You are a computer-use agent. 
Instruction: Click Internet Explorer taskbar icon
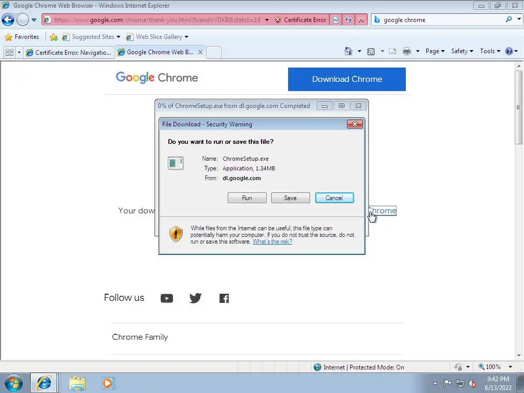pyautogui.click(x=44, y=383)
